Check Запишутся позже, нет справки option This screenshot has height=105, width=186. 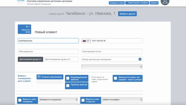click(115, 78)
